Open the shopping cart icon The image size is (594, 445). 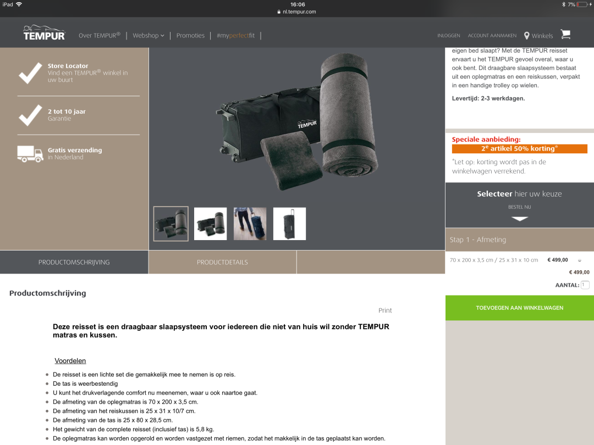coord(565,35)
